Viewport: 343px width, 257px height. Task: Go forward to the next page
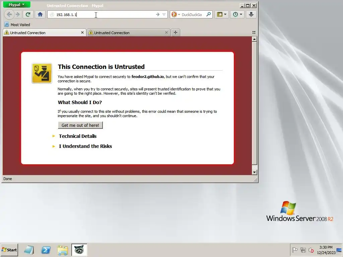click(x=18, y=14)
